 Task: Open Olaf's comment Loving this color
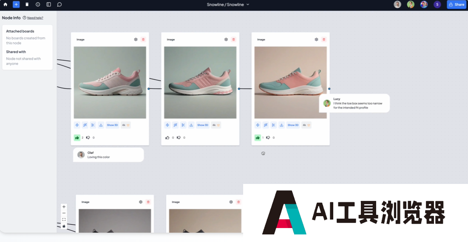tap(108, 155)
